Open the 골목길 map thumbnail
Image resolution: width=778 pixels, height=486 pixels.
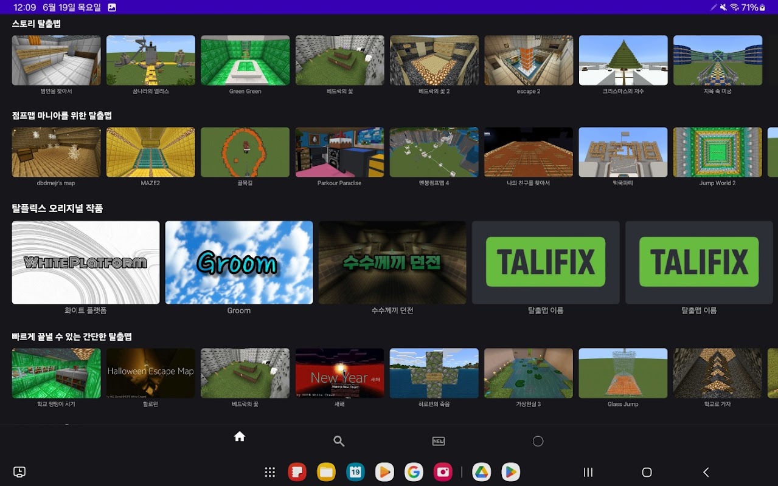pyautogui.click(x=245, y=152)
